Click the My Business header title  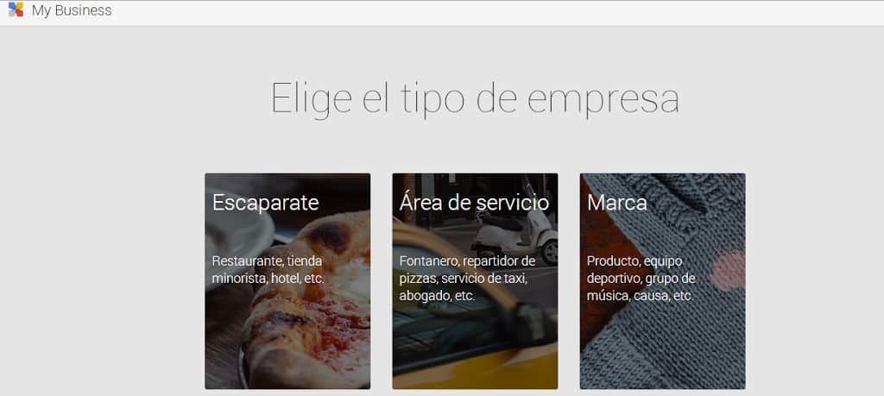[72, 10]
